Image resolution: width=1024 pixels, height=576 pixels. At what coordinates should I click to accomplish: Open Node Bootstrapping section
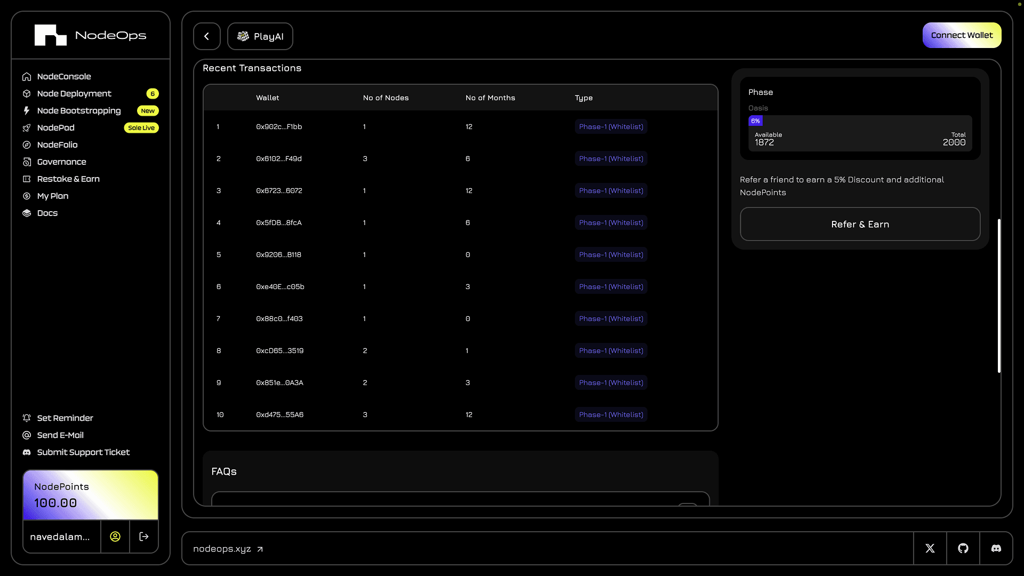79,111
